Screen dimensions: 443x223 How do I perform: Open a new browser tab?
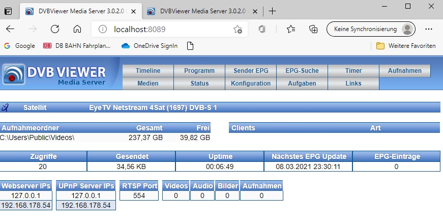pos(273,11)
